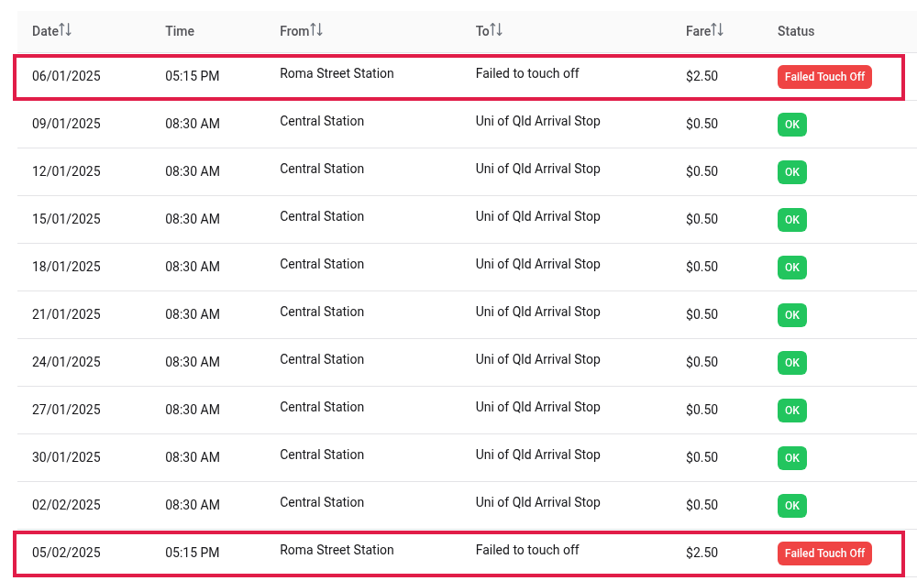Click the OK status badge for 09/01/2025

(792, 125)
